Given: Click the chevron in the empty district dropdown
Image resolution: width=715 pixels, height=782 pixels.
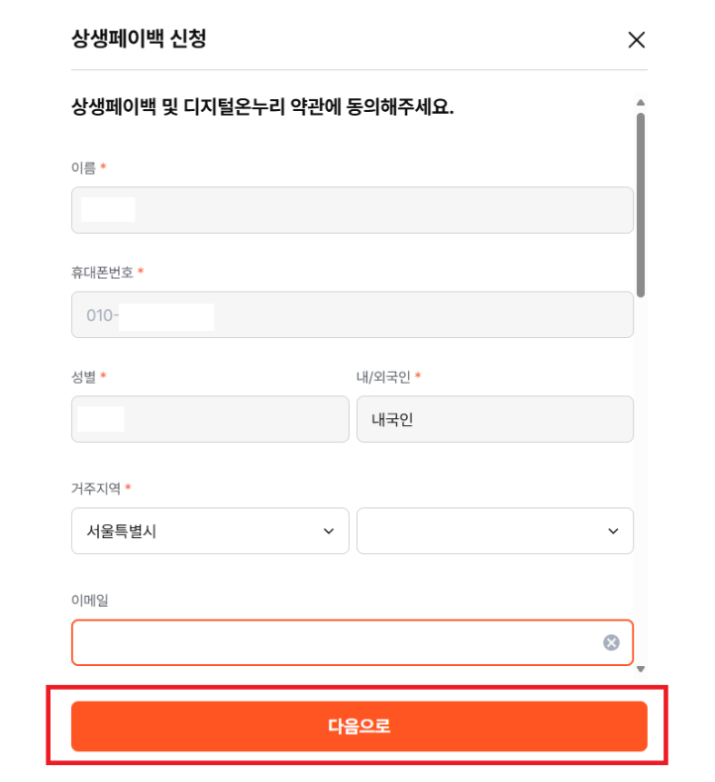Looking at the screenshot, I should click(613, 531).
